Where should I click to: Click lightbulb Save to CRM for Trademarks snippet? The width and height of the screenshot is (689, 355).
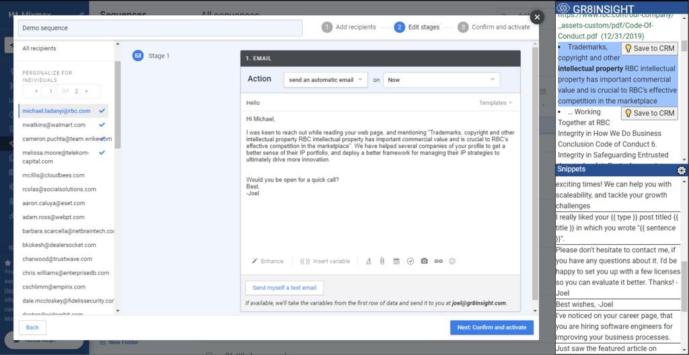(649, 48)
